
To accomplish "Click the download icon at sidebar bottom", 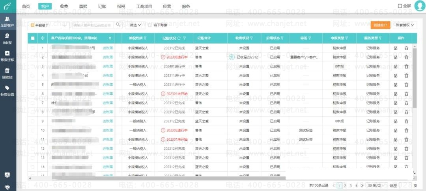I will [x=7, y=175].
